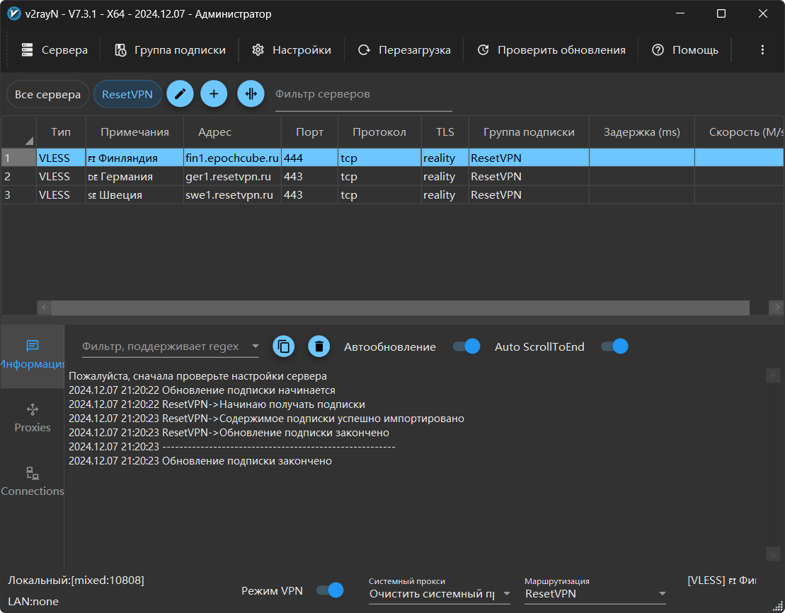The image size is (785, 613).
Task: Toggle the Автообновление switch
Action: point(466,346)
